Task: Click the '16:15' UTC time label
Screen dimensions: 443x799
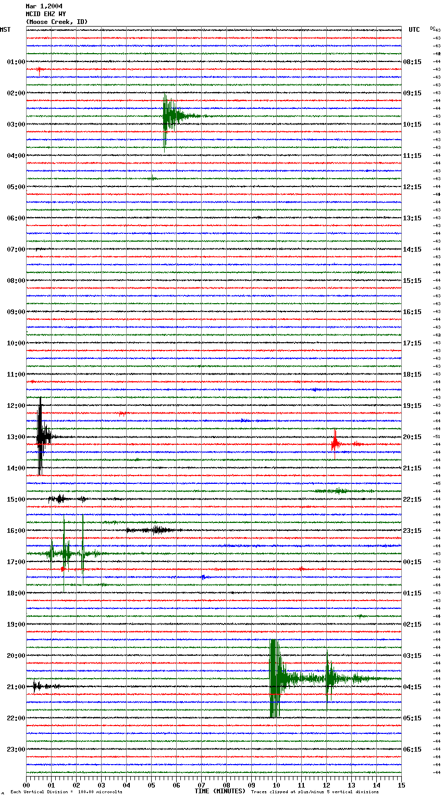Action: click(x=412, y=312)
